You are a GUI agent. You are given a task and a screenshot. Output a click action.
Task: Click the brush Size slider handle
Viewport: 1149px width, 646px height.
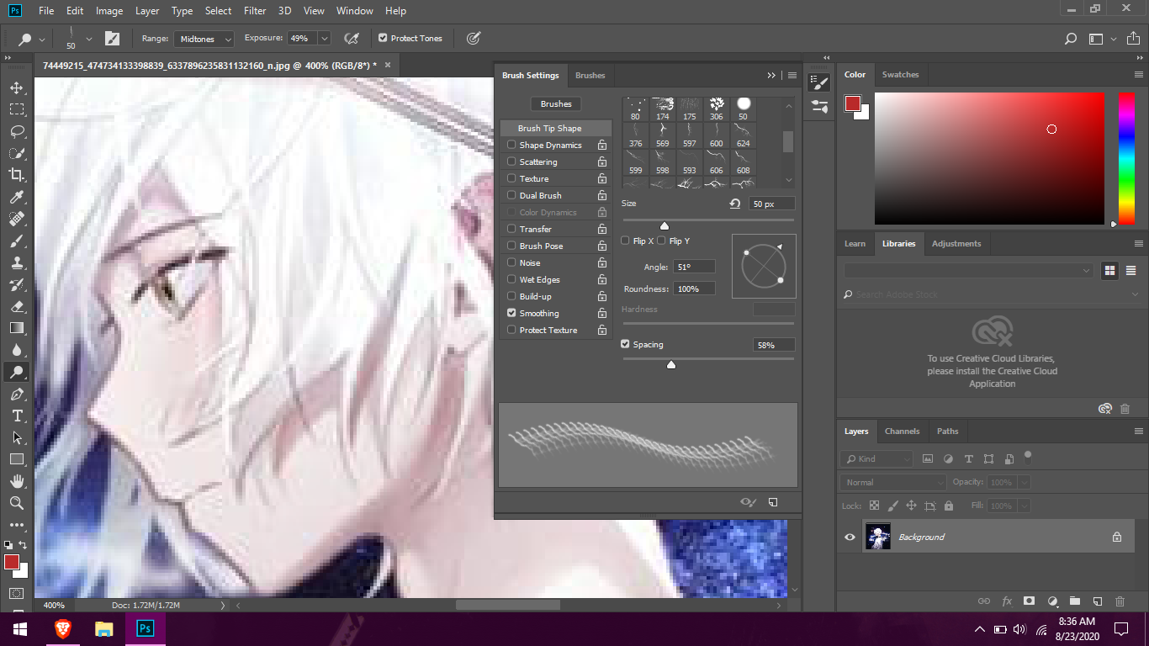pyautogui.click(x=665, y=225)
